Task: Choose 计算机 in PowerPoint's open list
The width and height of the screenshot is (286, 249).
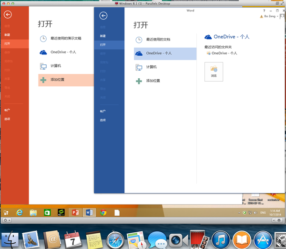Action: [66, 66]
